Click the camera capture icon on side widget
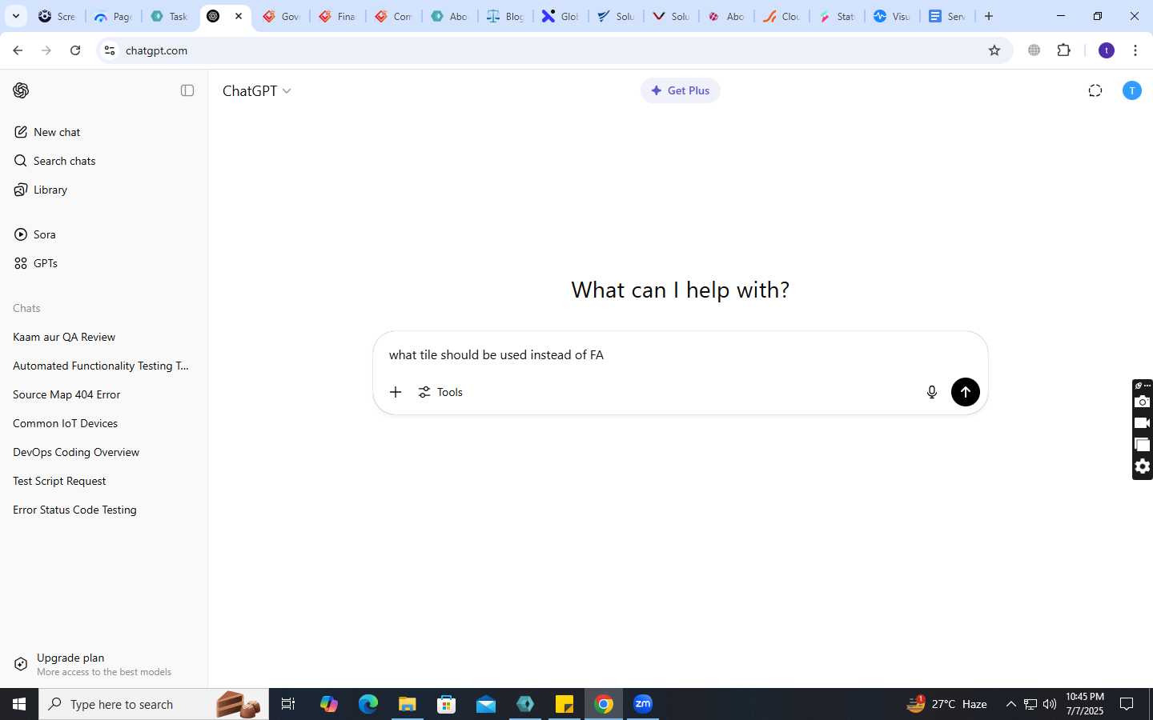The image size is (1153, 720). click(1143, 402)
